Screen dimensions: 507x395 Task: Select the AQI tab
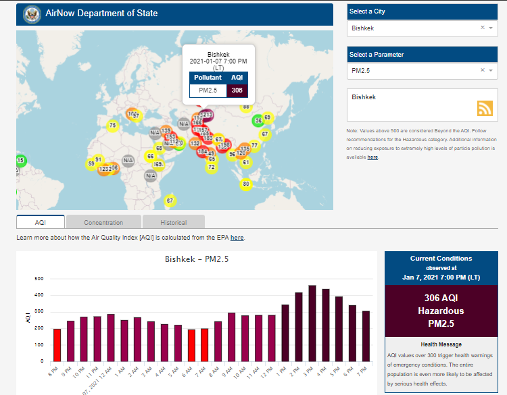pos(41,222)
